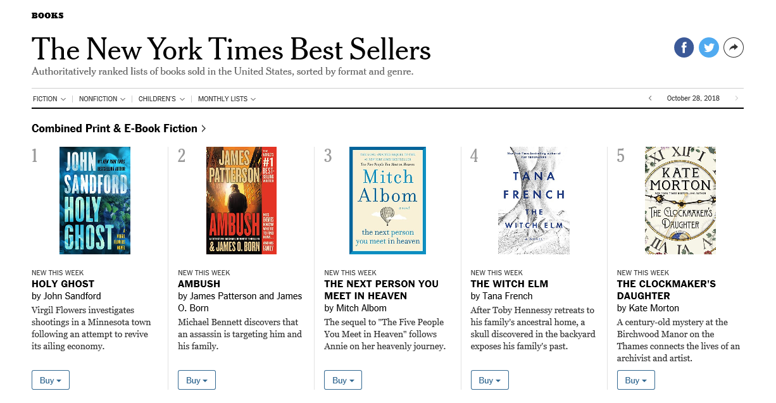Share the page on Facebook
This screenshot has height=403, width=776.
[684, 47]
